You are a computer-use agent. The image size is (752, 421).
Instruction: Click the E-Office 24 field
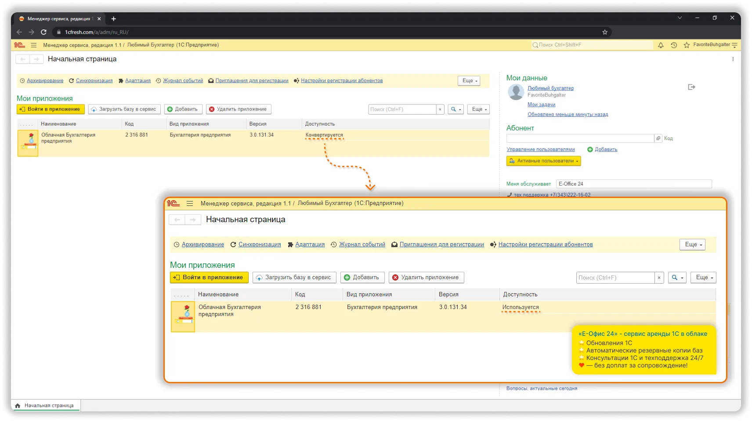coord(634,184)
